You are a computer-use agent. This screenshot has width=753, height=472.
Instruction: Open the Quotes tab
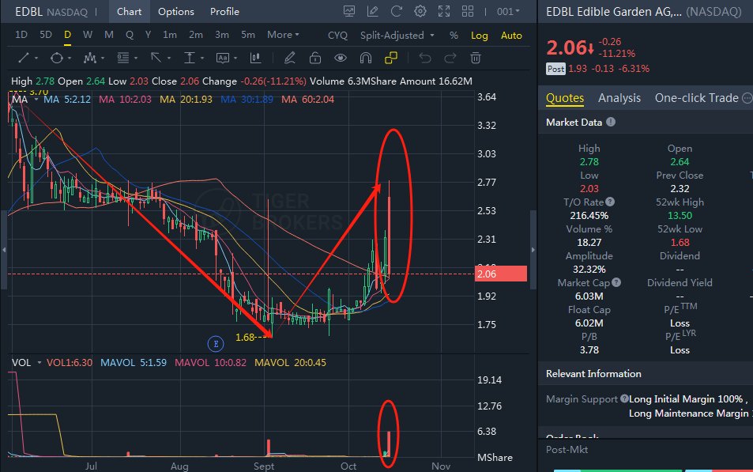coord(565,99)
